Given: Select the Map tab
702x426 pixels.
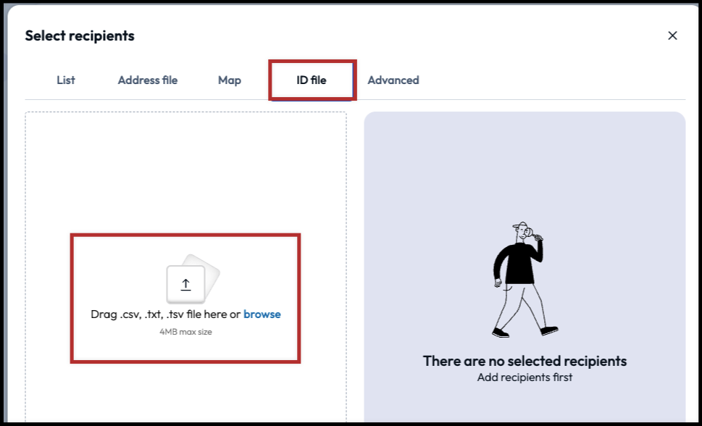Looking at the screenshot, I should (230, 80).
